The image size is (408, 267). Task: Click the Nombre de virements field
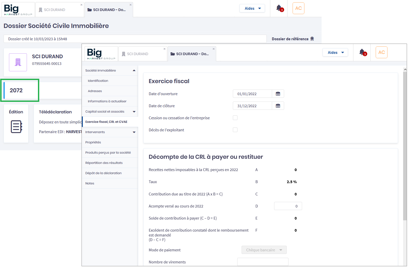pyautogui.click(x=263, y=262)
